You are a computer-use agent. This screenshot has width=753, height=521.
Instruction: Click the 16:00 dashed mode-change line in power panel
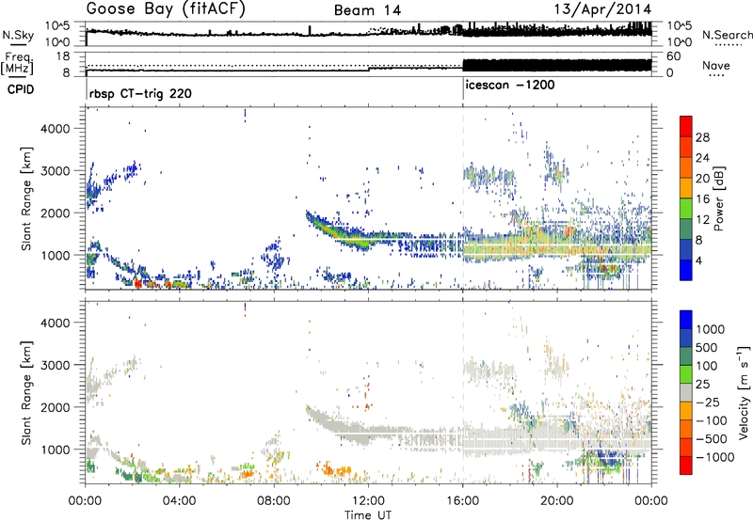(463, 198)
